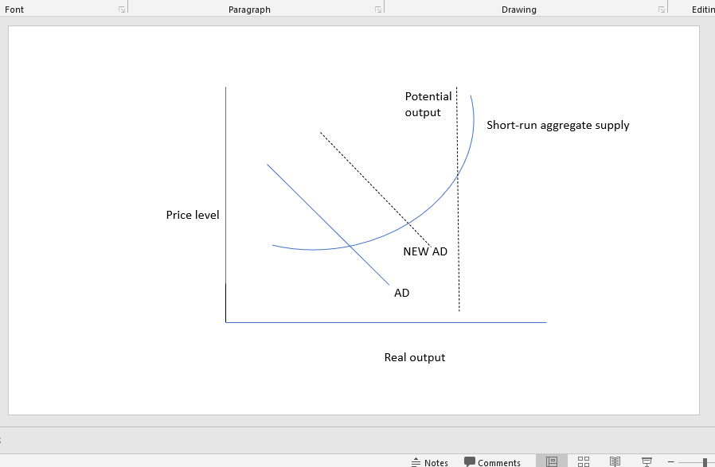715x467 pixels.
Task: Select the 'Real output' axis label
Action: pos(415,357)
